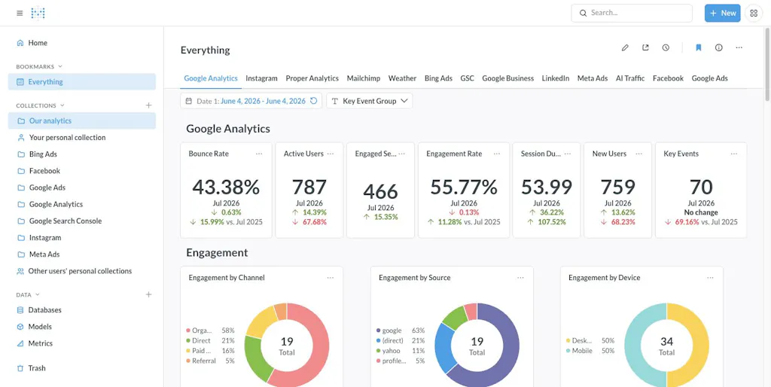Viewport: 771px width, 387px height.
Task: Switch to the Google Ads tab
Action: 709,78
